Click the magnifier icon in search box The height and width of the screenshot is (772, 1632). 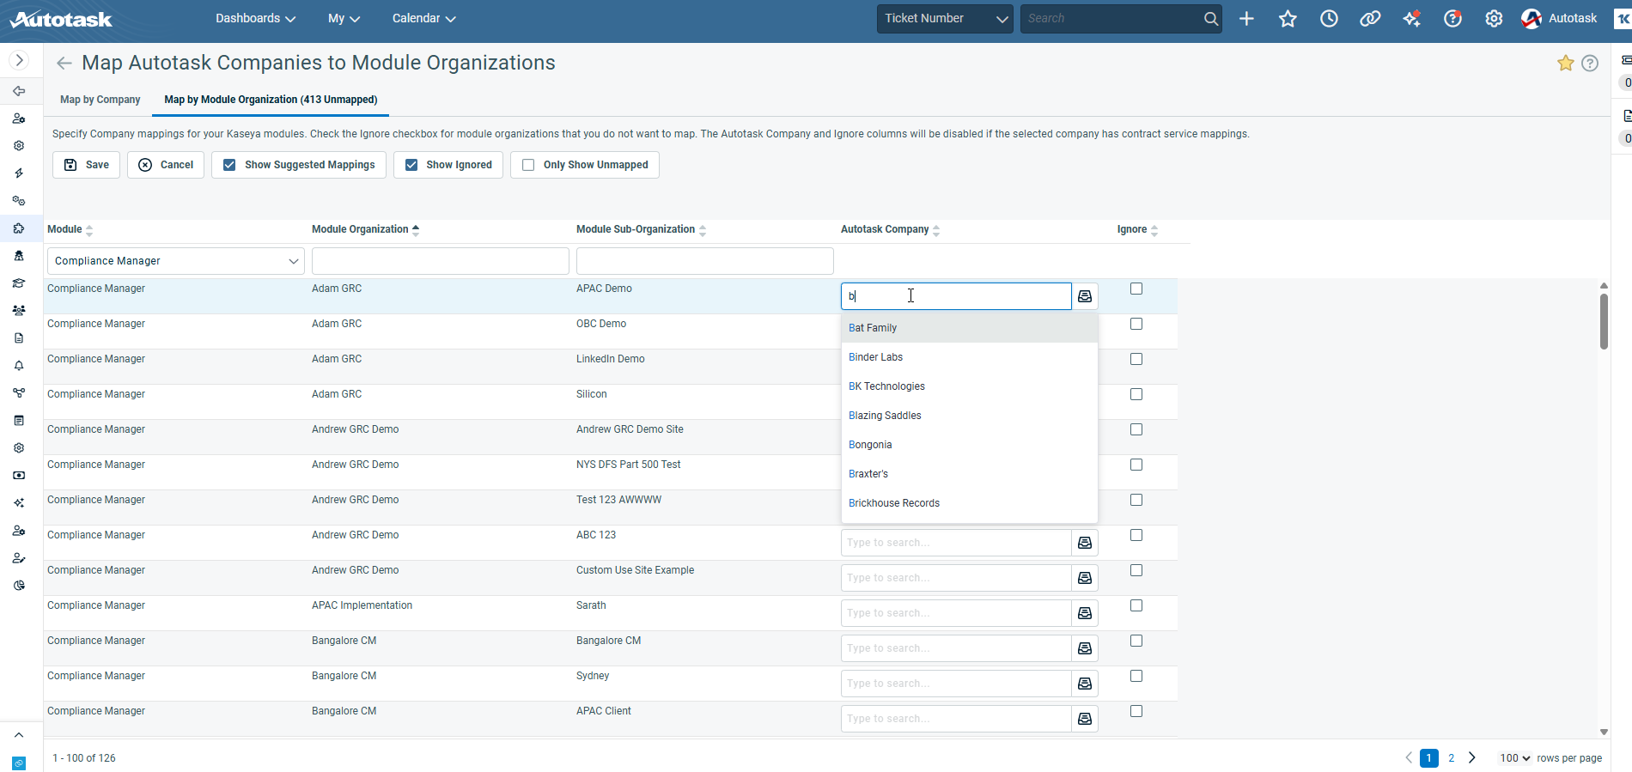(1210, 19)
